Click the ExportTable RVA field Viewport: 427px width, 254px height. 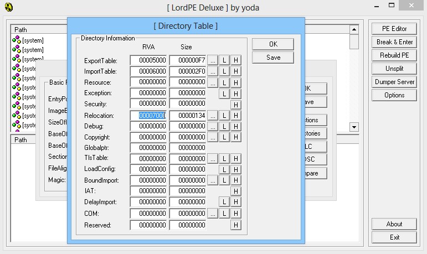coord(148,60)
